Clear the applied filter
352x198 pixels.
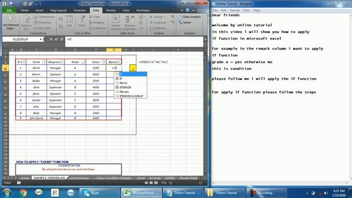pos(95,17)
